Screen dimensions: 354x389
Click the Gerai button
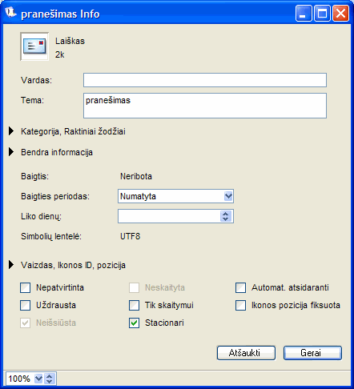click(312, 353)
